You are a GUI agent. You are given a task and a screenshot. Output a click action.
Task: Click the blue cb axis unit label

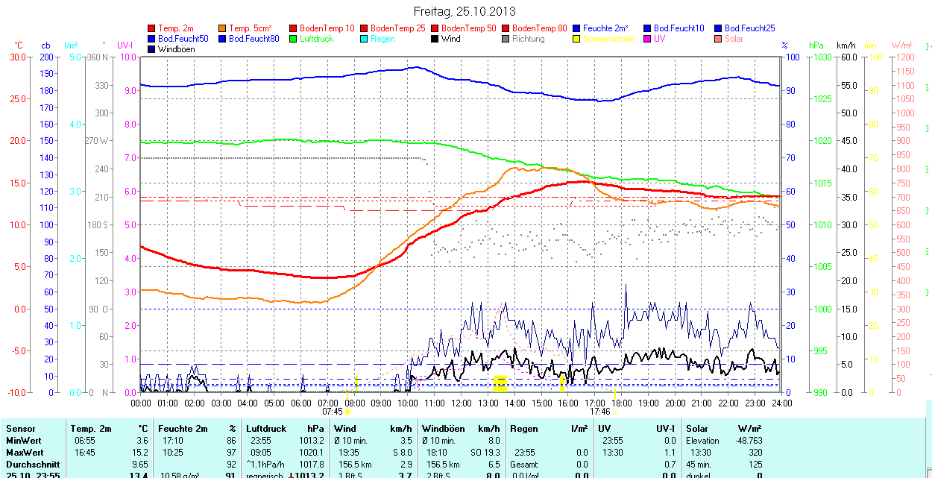pos(46,46)
